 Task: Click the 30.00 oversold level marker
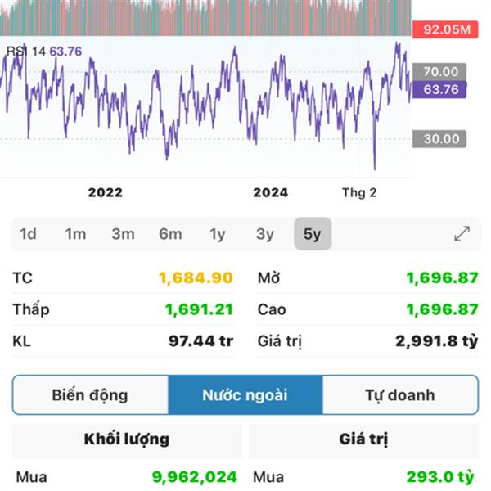click(440, 139)
